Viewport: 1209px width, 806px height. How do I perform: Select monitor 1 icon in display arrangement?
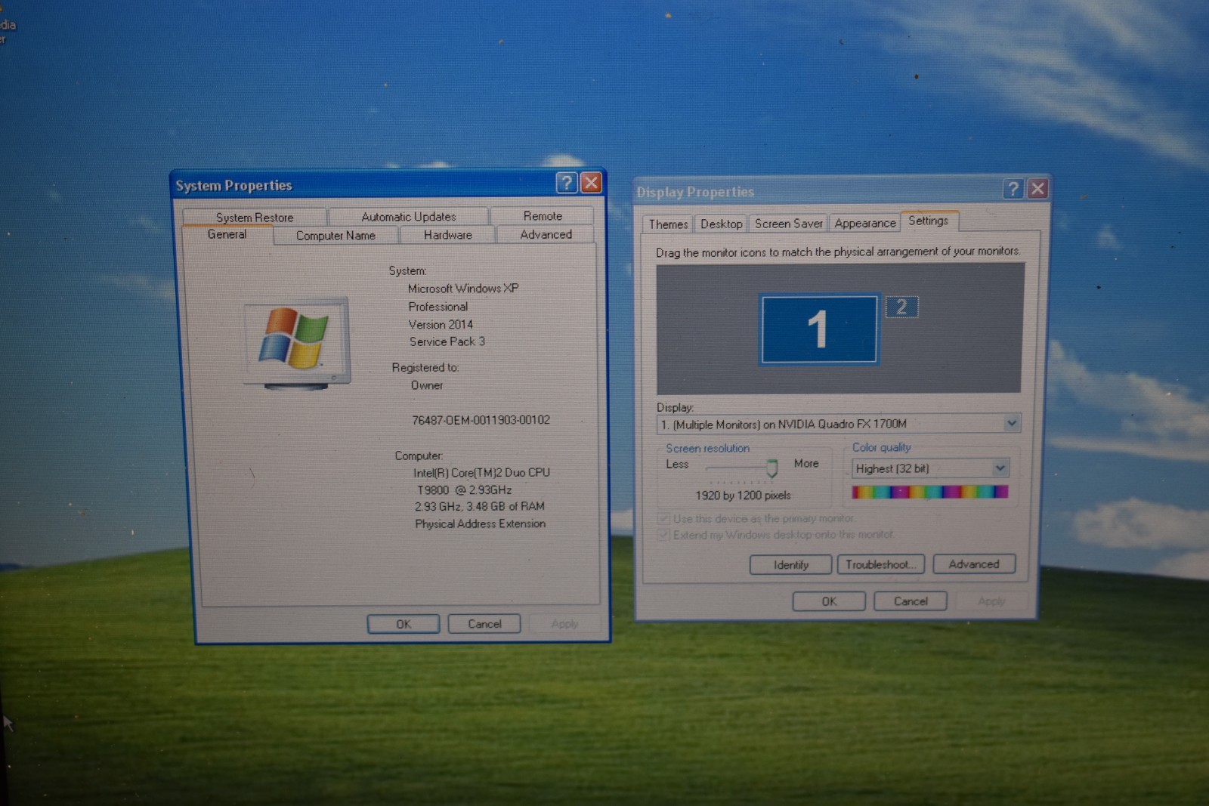click(x=819, y=329)
